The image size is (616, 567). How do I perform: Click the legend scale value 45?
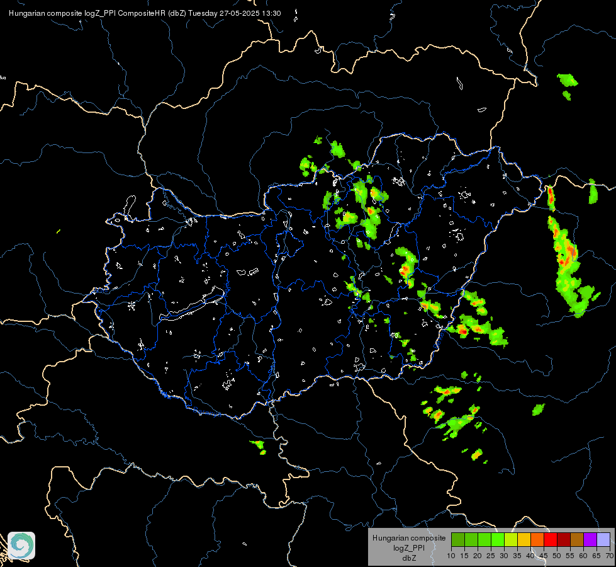[x=544, y=556]
